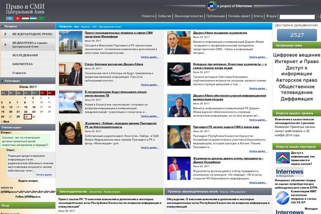Open news 'Изменения в казахстанском законодательстве о рекламе'
The width and height of the screenshot is (321, 214).
294,121
